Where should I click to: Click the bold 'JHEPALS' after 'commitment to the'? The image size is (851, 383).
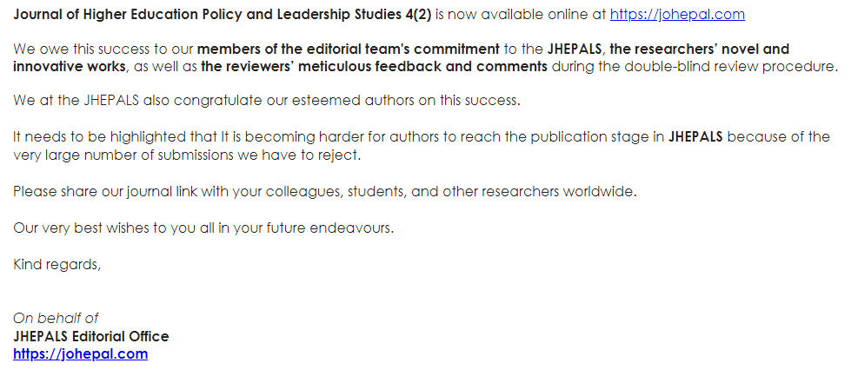[575, 50]
